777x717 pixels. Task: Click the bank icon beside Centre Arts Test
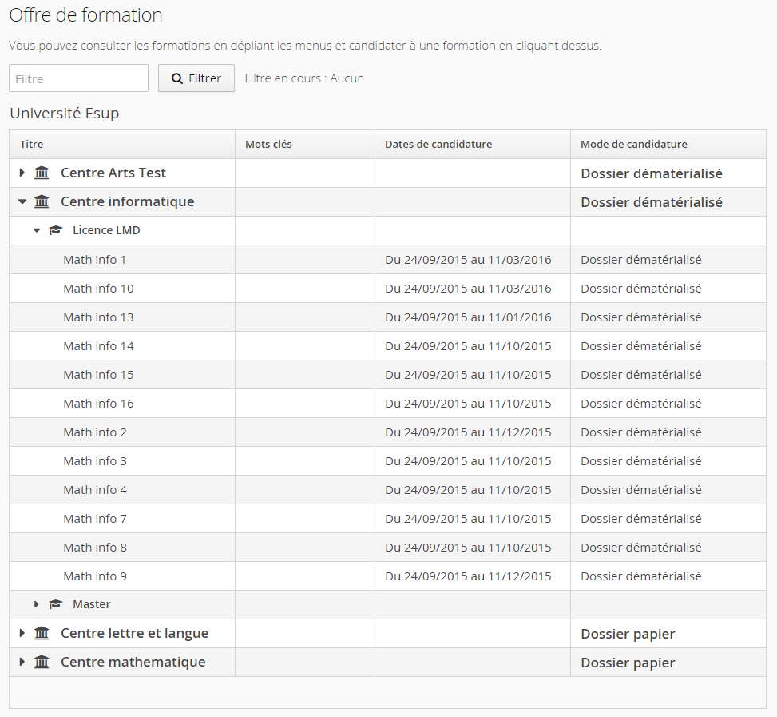coord(42,173)
